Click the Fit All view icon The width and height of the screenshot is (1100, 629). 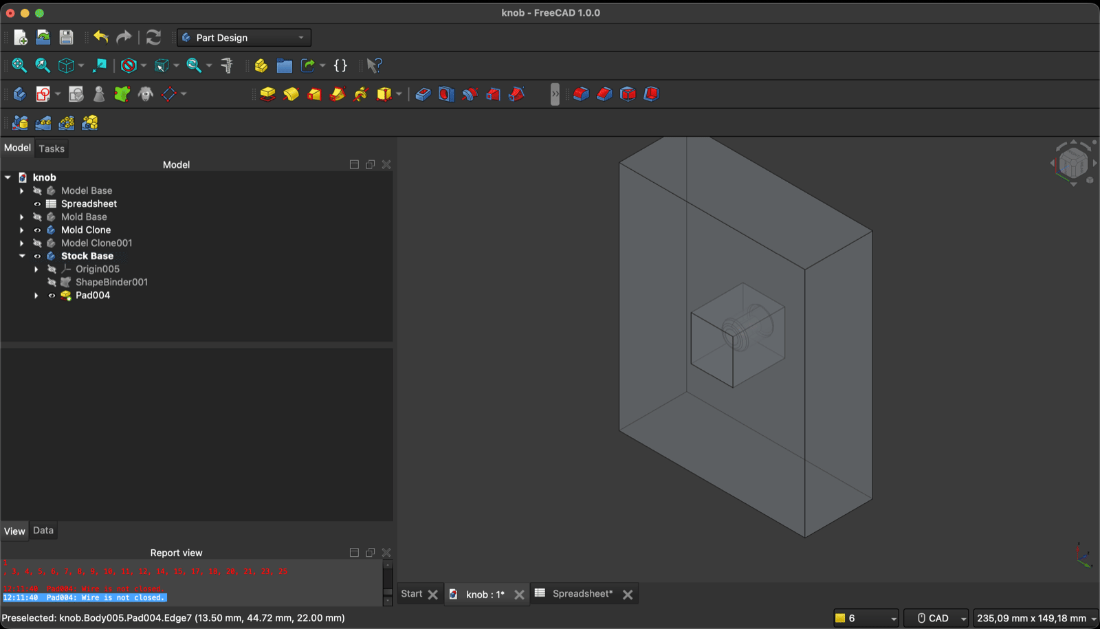tap(19, 65)
